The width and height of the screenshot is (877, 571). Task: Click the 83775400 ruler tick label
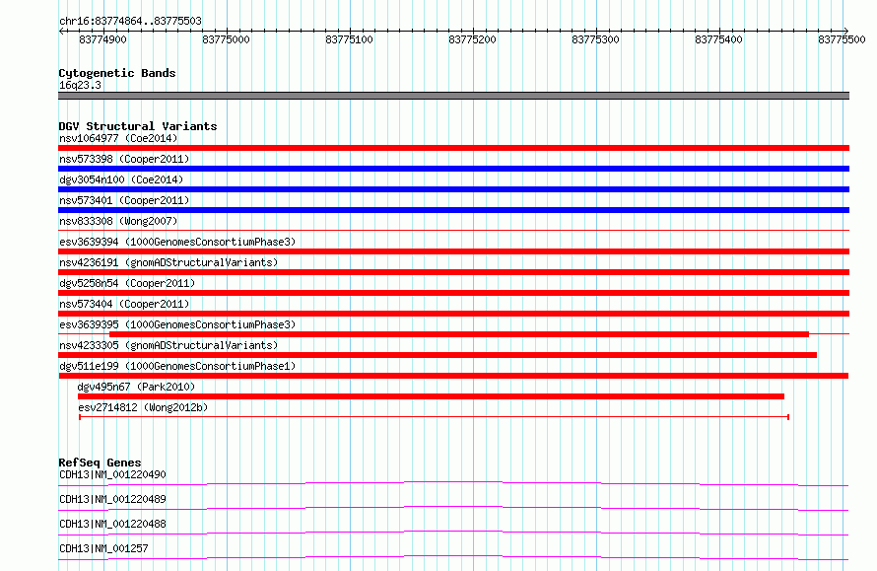[x=718, y=39]
